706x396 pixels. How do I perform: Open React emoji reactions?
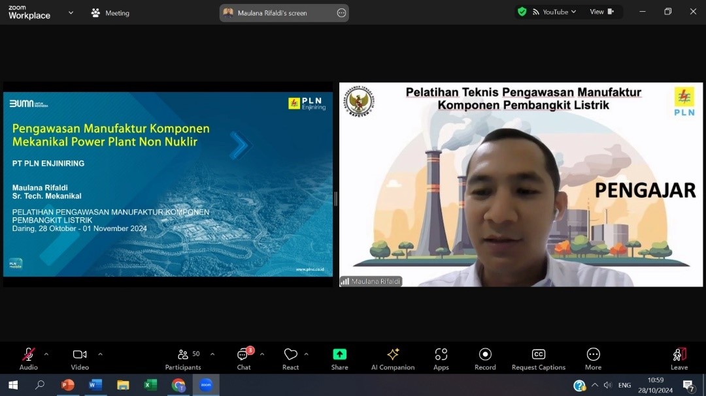[x=290, y=359]
